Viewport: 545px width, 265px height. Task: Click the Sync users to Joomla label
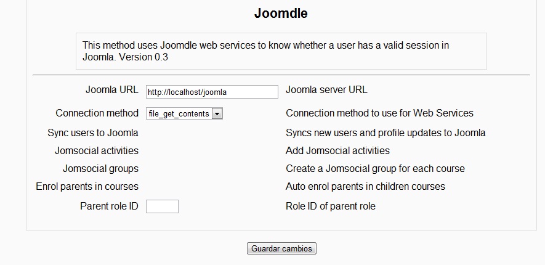tap(92, 132)
